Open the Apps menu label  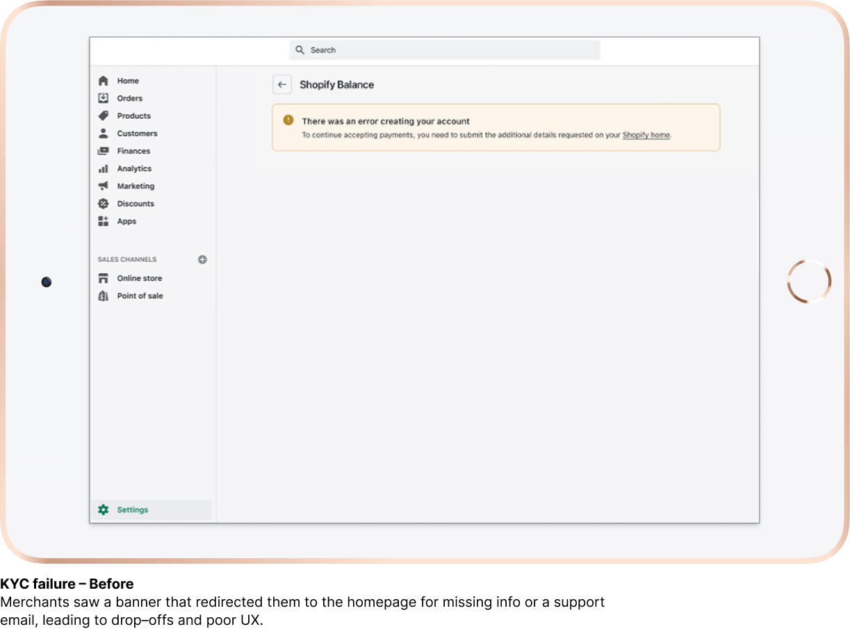tap(126, 221)
